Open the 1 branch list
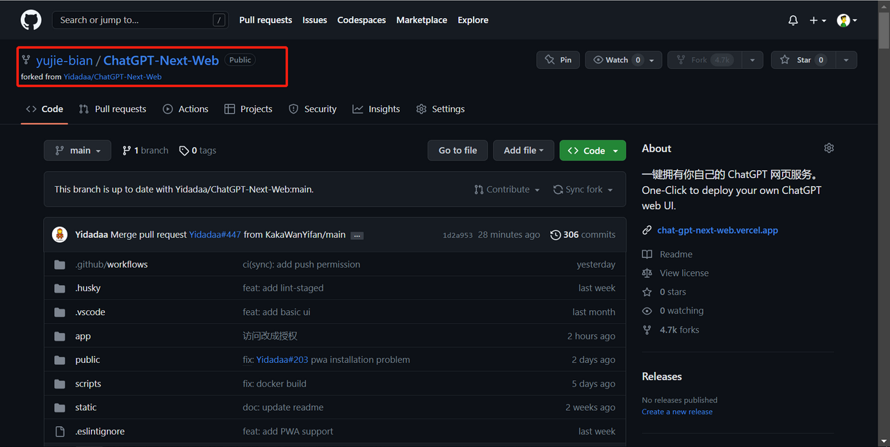Image resolution: width=890 pixels, height=447 pixels. point(145,150)
